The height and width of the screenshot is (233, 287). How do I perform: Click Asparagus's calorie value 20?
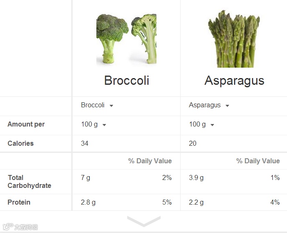coord(193,143)
